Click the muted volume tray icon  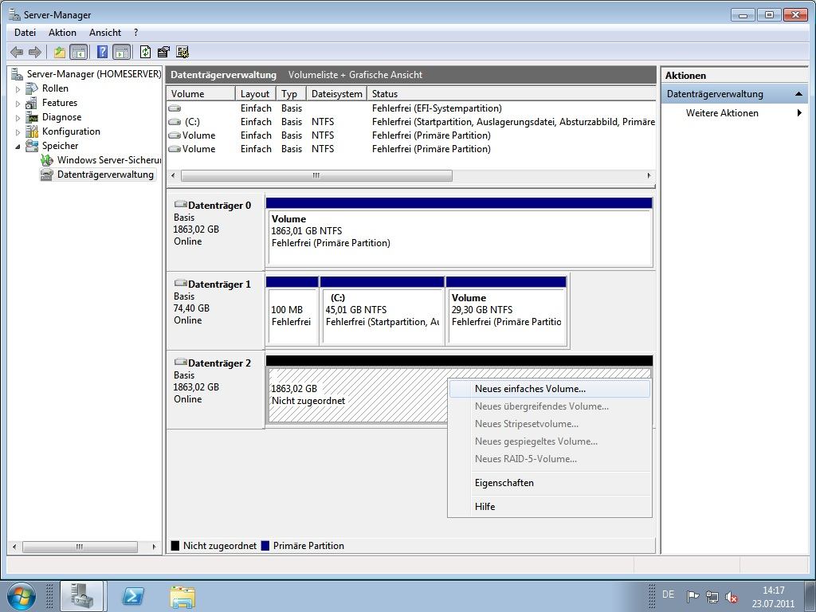pos(732,596)
